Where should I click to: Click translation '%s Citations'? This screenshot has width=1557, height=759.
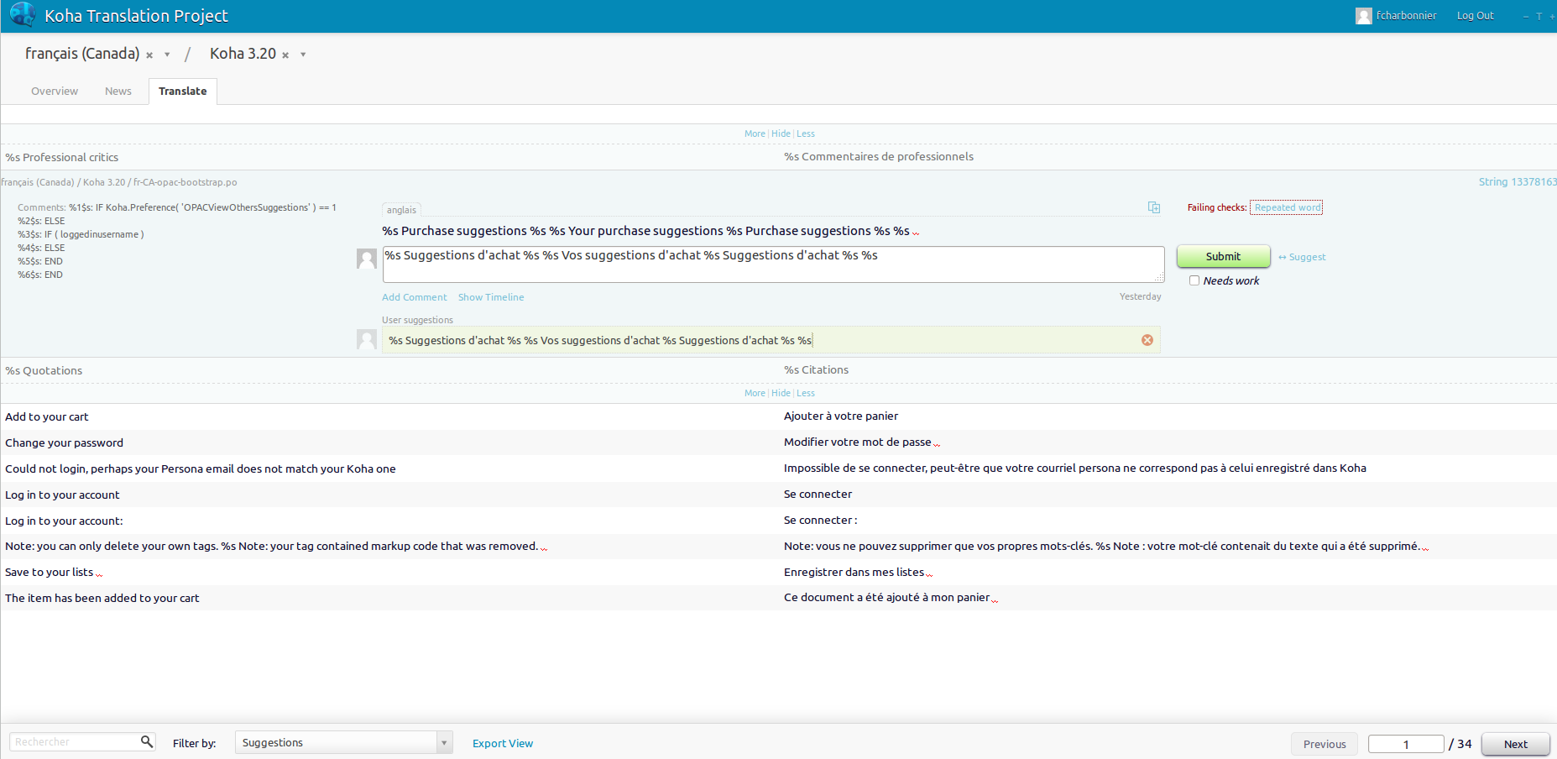tap(817, 370)
